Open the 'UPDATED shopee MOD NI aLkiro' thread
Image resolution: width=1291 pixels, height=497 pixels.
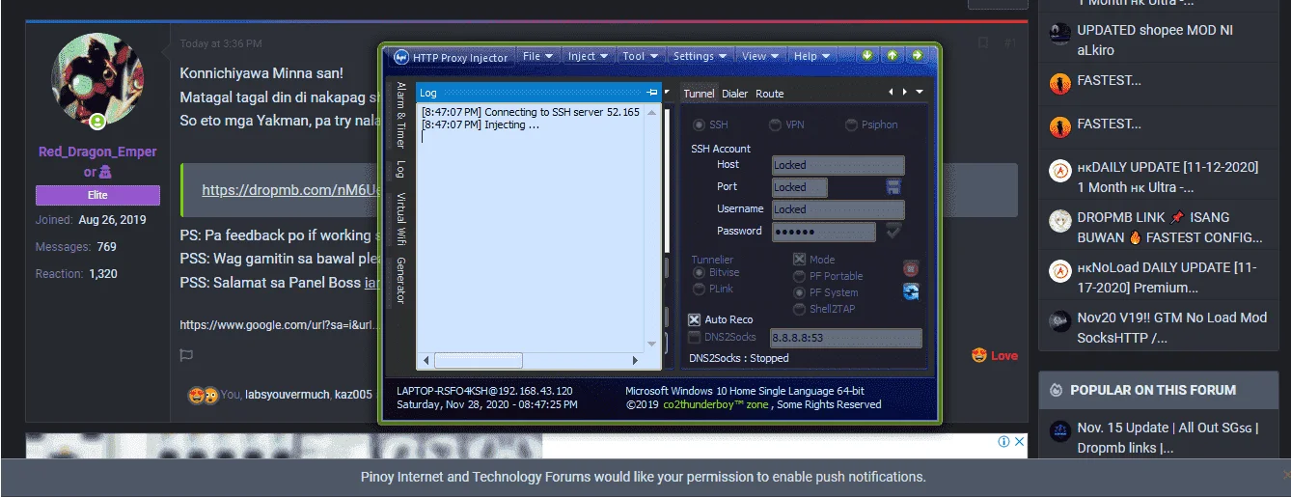coord(1155,39)
